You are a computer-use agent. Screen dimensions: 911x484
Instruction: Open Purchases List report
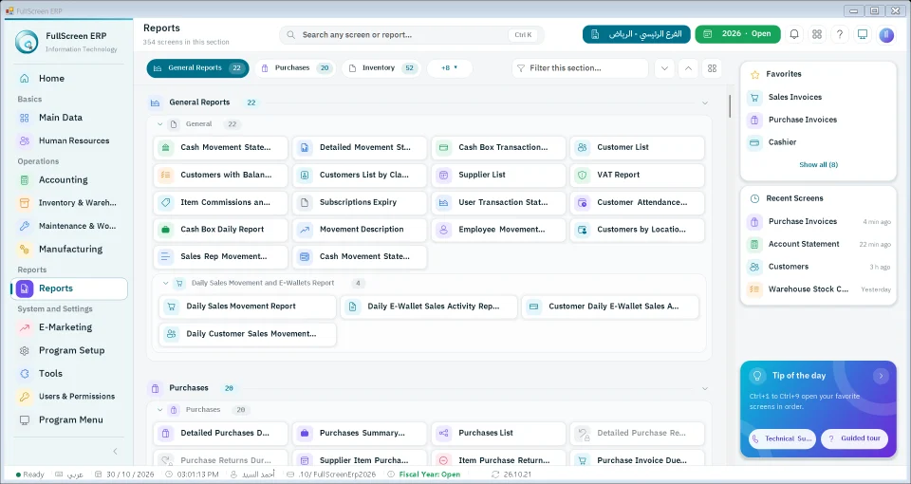498,434
